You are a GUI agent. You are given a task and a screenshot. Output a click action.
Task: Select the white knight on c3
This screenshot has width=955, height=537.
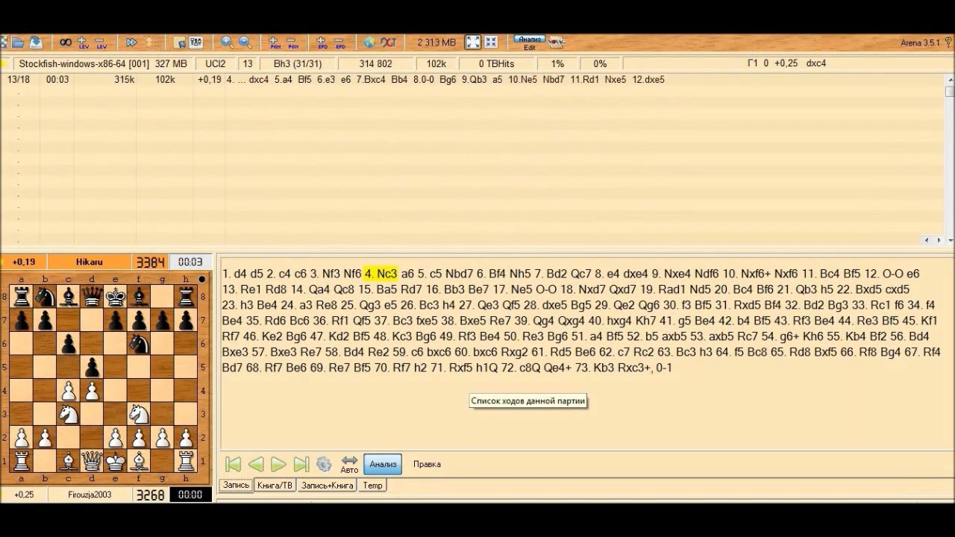69,413
